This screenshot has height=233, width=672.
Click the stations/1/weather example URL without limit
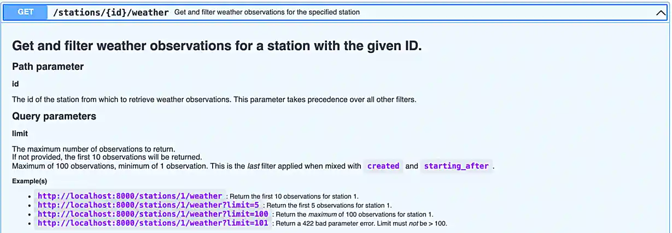pyautogui.click(x=130, y=196)
